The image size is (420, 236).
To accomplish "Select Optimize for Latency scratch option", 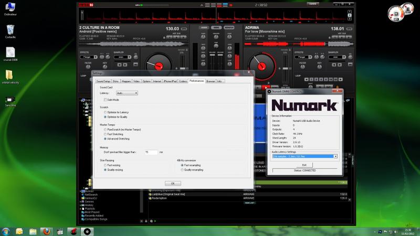I will click(105, 112).
